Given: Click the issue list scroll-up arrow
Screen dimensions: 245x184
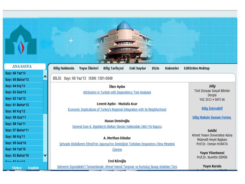Looking at the screenshot, I should pos(45,77).
